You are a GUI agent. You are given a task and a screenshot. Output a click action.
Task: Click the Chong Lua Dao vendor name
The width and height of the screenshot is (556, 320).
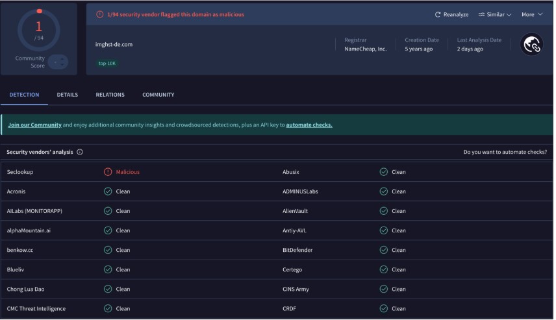tap(26, 289)
